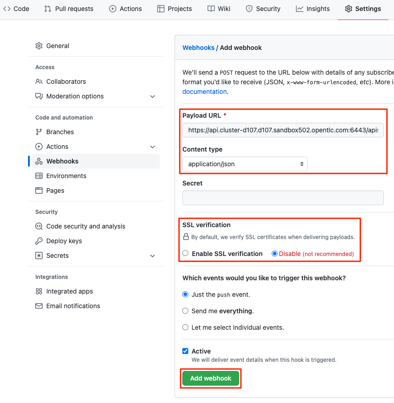394x403 pixels.
Task: Open Email notifications settings
Action: tap(73, 306)
